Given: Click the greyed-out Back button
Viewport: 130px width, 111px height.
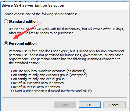Looking at the screenshot, I should (65, 105).
